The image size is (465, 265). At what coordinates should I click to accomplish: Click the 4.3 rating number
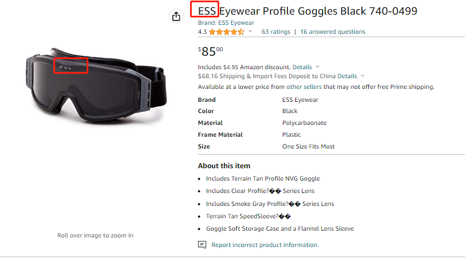point(202,32)
